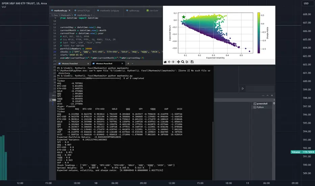Click the Volume 119.504K label on price axis
The image size is (315, 186).
[302, 152]
